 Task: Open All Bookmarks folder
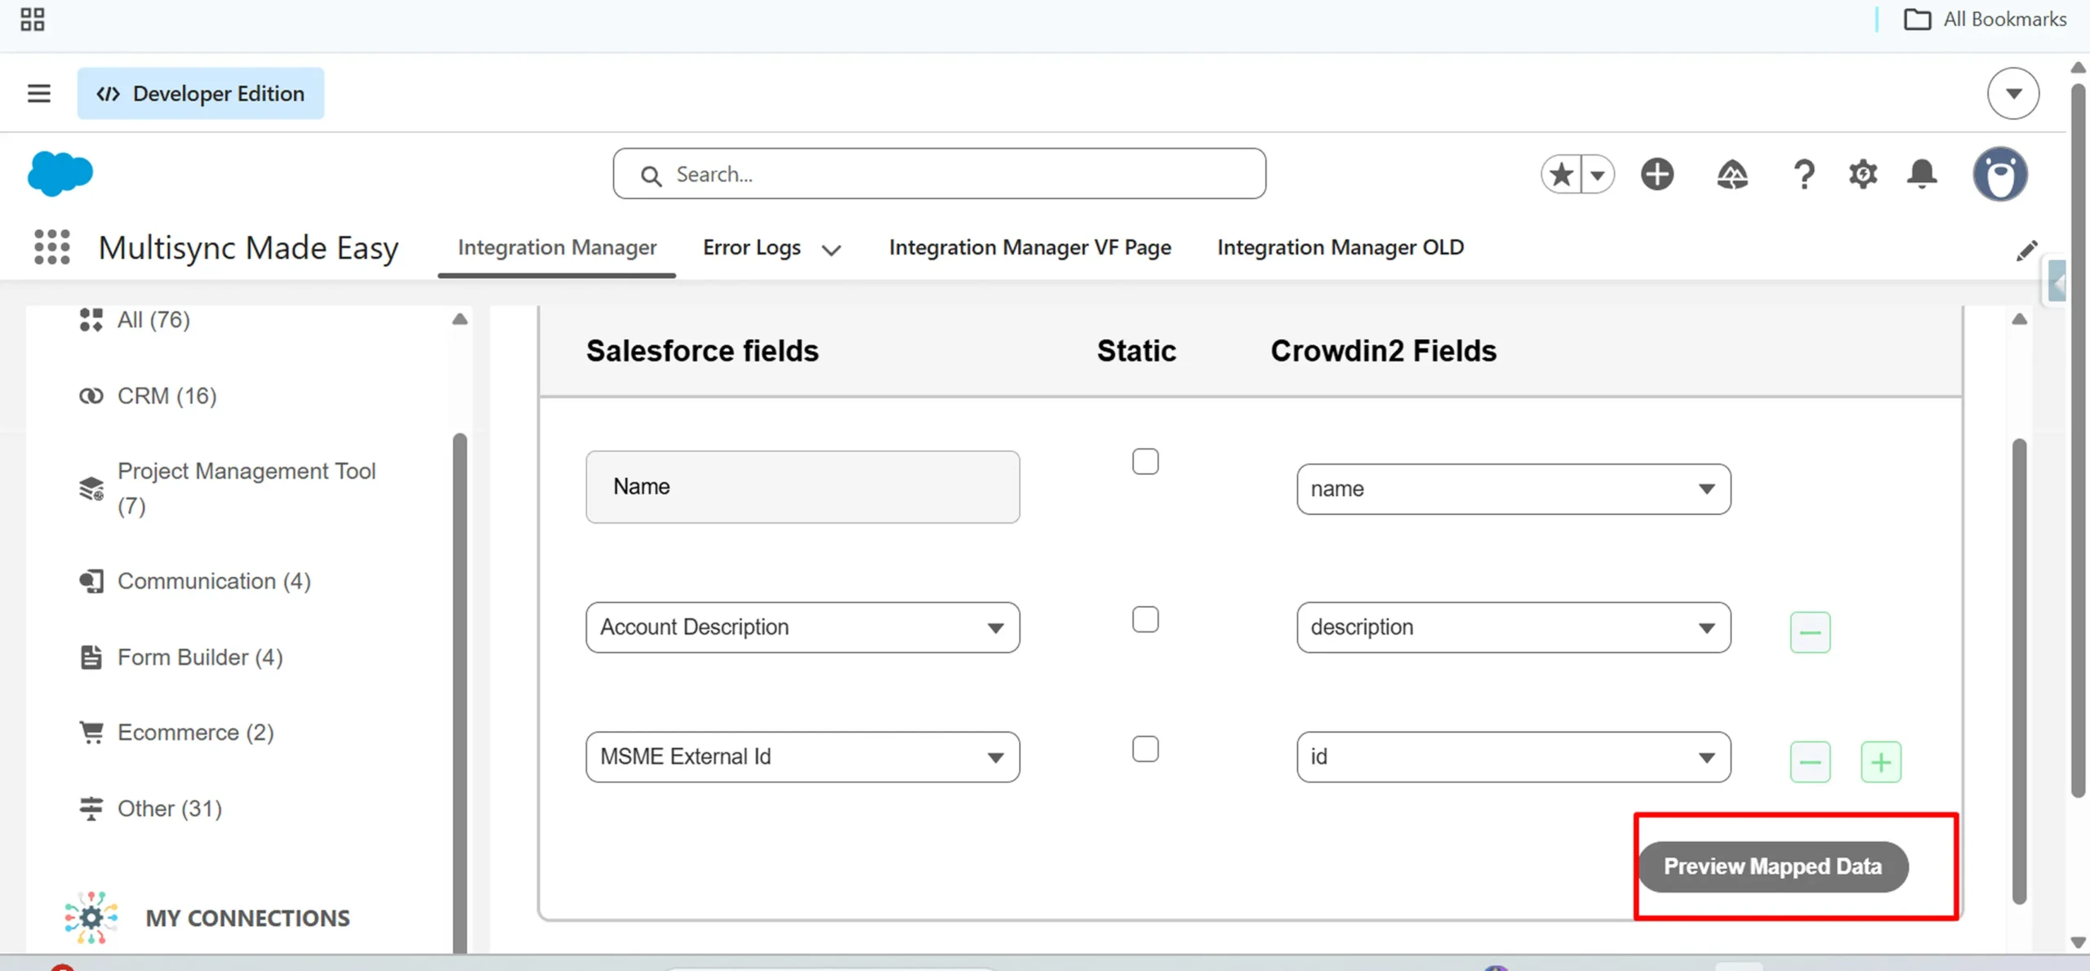[x=1985, y=19]
